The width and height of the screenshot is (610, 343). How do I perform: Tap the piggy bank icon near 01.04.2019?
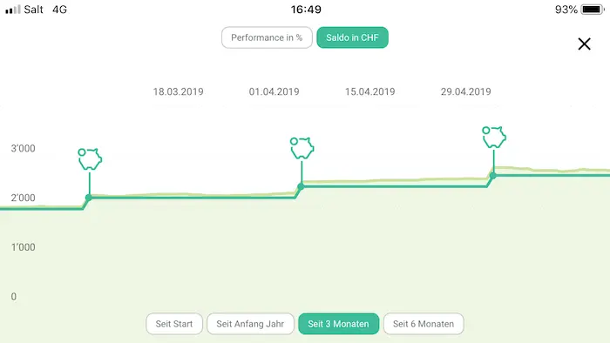click(302, 148)
